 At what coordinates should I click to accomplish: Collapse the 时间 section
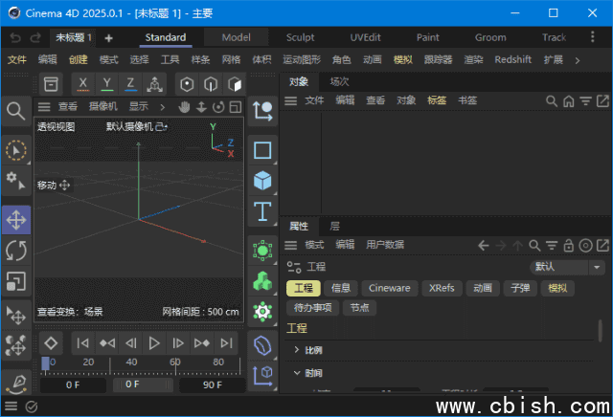tap(297, 373)
